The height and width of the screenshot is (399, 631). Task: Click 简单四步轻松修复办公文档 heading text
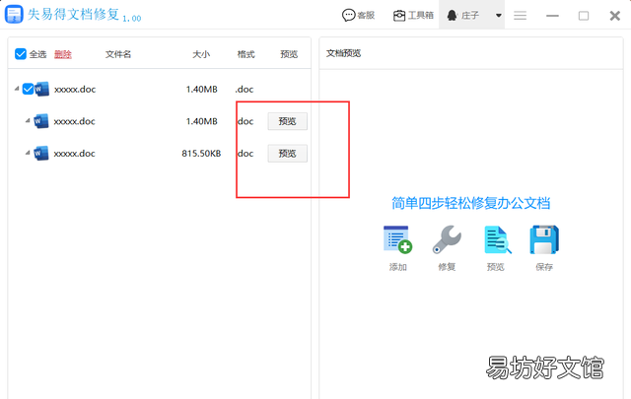(471, 203)
